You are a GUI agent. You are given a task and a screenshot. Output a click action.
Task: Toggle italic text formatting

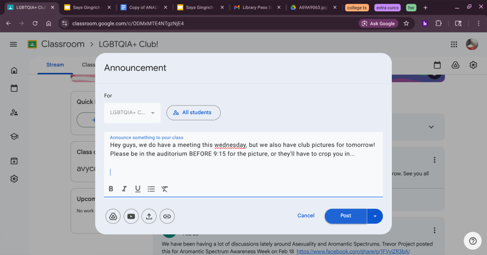(x=124, y=189)
